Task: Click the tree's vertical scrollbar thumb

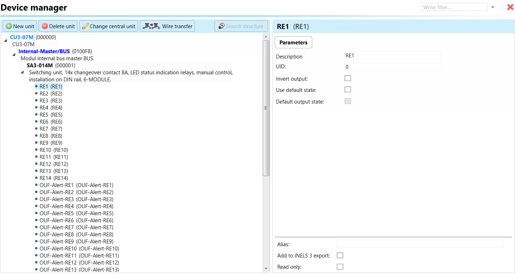Action: click(266, 108)
